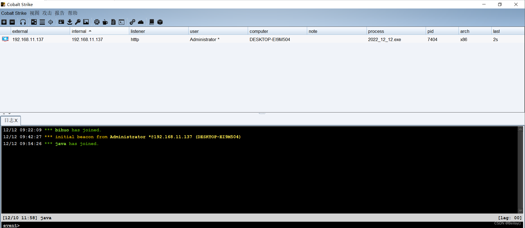The width and height of the screenshot is (525, 228).
Task: Click the terminal scripted web delivery icon
Action: [122, 22]
